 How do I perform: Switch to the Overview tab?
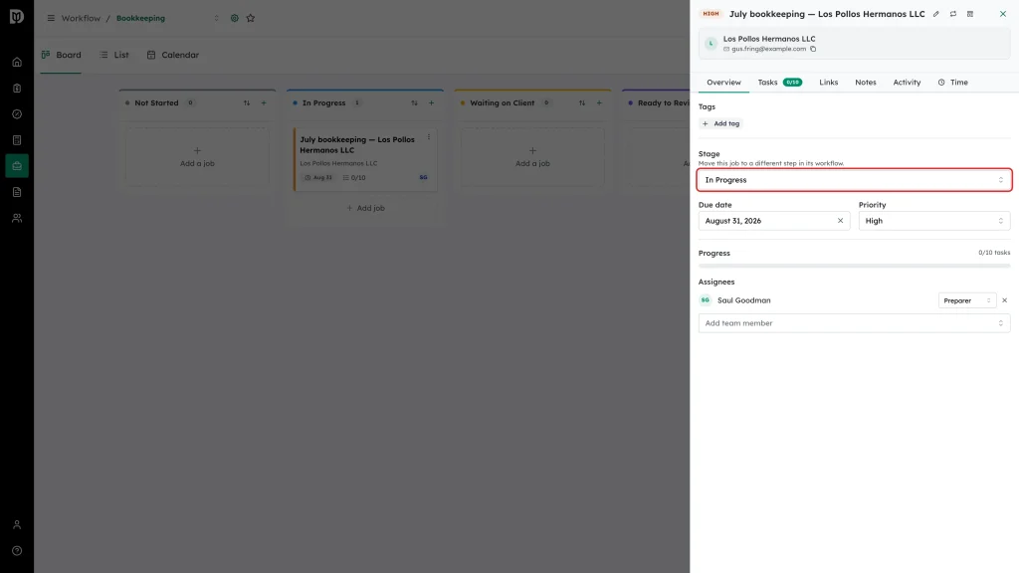(723, 83)
